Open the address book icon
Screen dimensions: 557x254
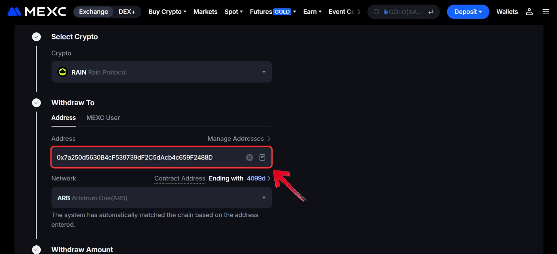262,157
